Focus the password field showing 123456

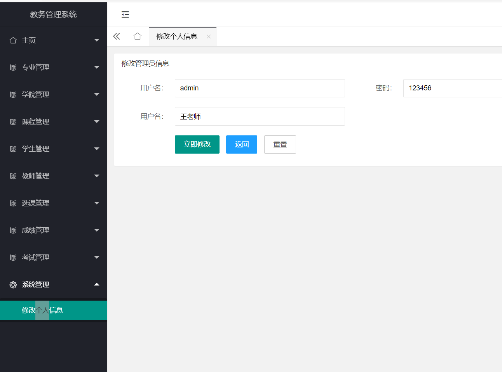point(453,88)
